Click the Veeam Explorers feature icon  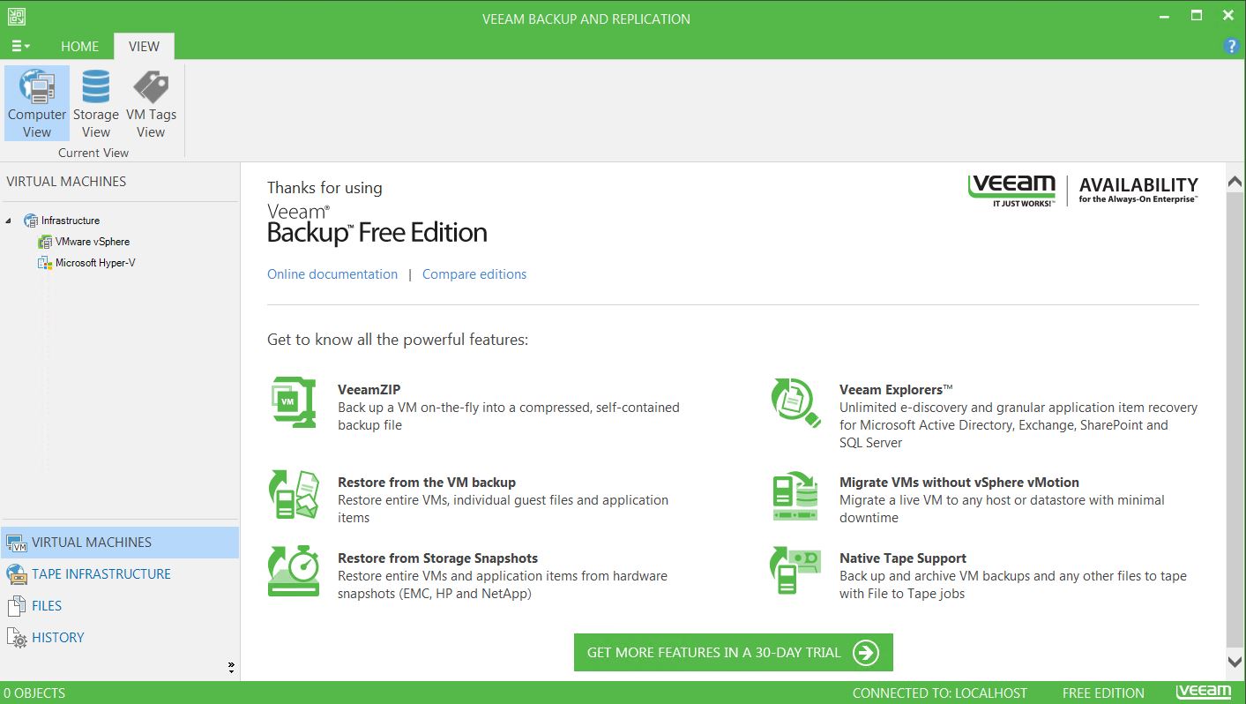[795, 402]
